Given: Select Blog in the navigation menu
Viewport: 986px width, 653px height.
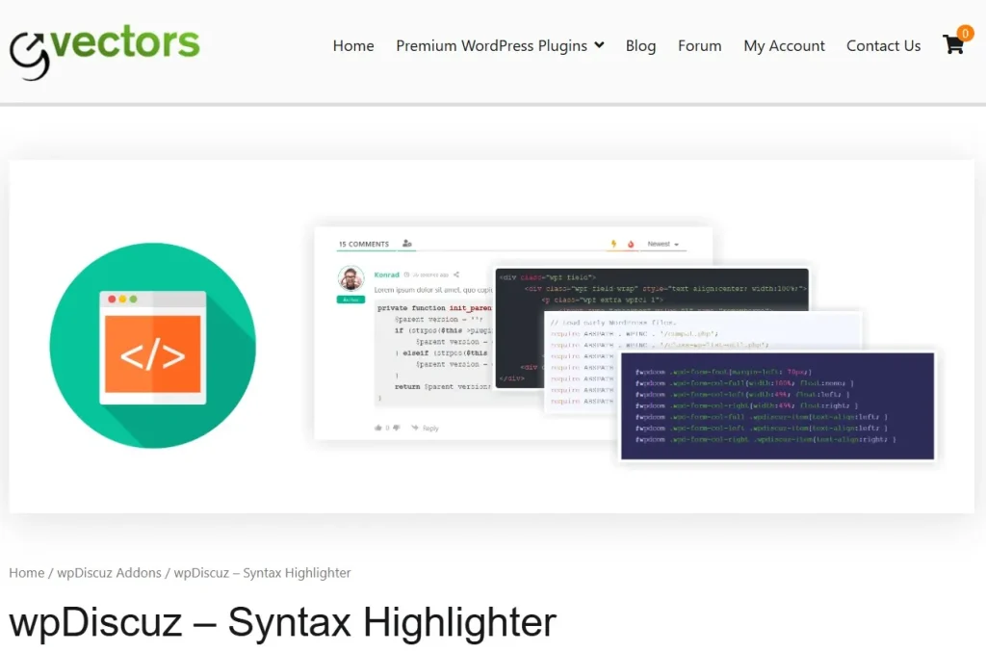Looking at the screenshot, I should coord(640,45).
